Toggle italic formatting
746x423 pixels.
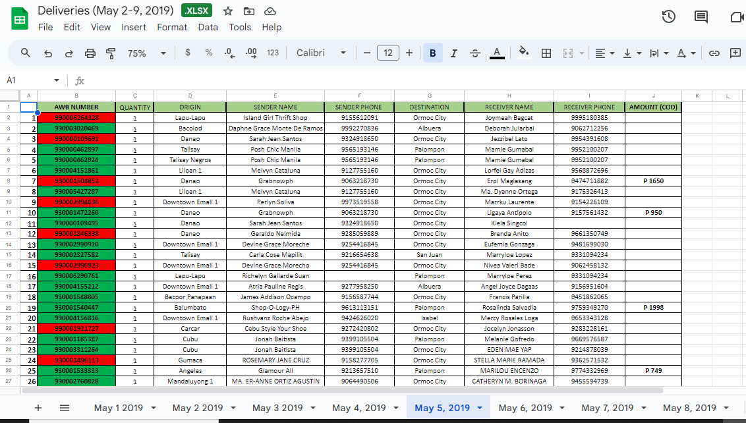pos(454,53)
